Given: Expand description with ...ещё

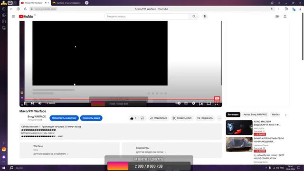Looking at the screenshot, I should (60, 136).
